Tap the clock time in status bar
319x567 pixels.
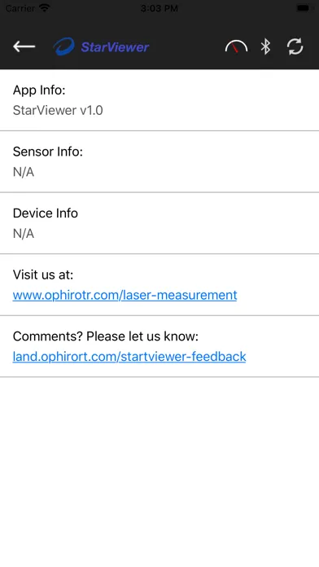[x=159, y=8]
